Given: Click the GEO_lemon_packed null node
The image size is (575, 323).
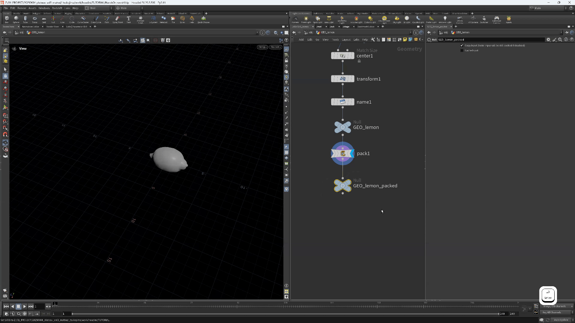Looking at the screenshot, I should click(x=342, y=185).
